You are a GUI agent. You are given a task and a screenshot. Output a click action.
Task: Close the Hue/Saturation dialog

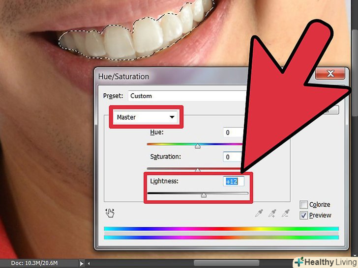[x=330, y=74]
